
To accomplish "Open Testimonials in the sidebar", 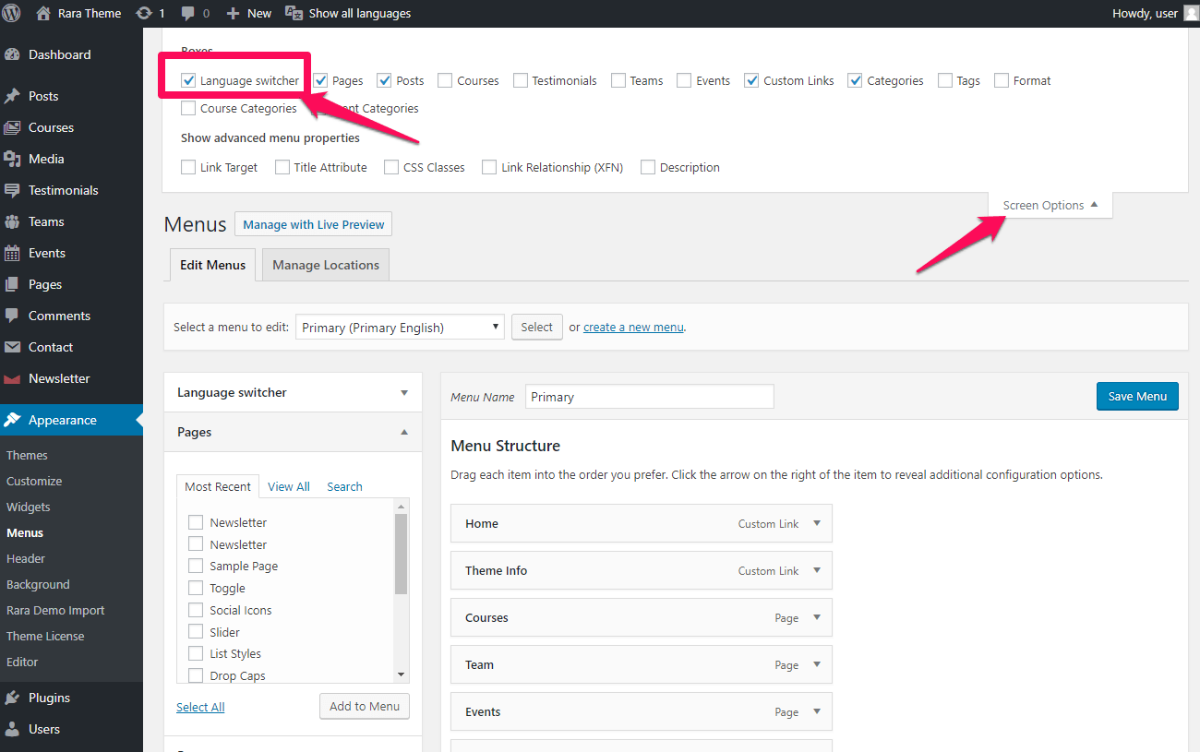I will (63, 190).
